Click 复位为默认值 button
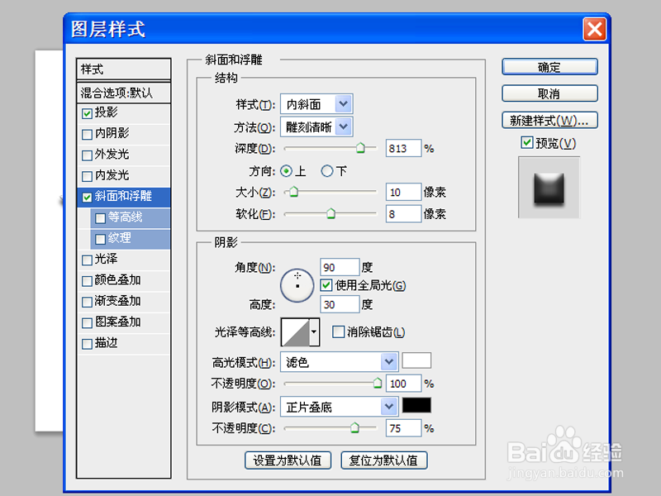Viewport: 661px width, 496px height. point(384,460)
